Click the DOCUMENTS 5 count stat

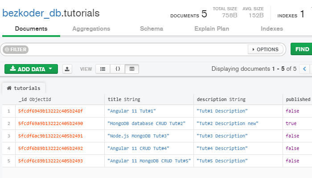click(x=189, y=14)
